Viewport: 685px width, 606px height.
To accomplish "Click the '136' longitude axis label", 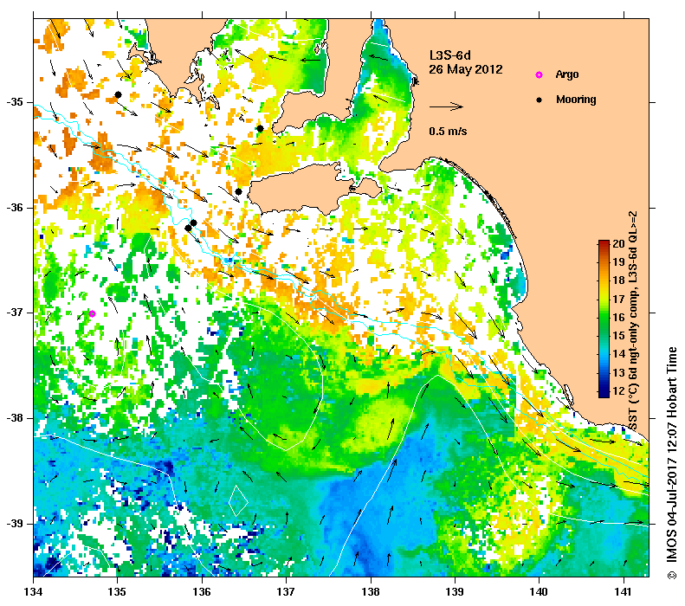I will click(202, 592).
